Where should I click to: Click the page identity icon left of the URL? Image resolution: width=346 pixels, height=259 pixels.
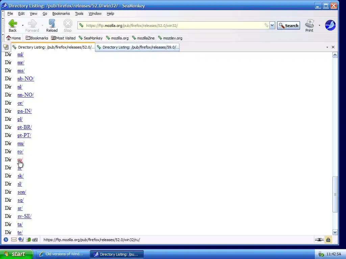coord(81,26)
